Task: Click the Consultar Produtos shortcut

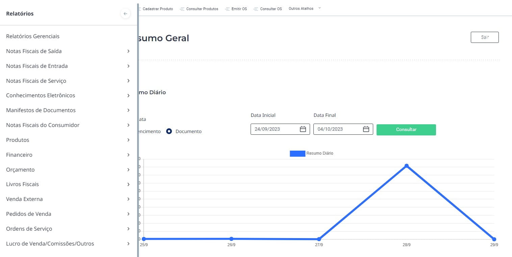Action: (202, 9)
